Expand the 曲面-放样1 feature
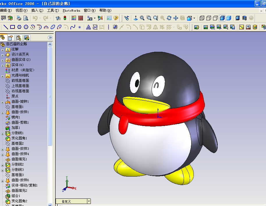The image size is (266, 206). [x=2, y=113]
